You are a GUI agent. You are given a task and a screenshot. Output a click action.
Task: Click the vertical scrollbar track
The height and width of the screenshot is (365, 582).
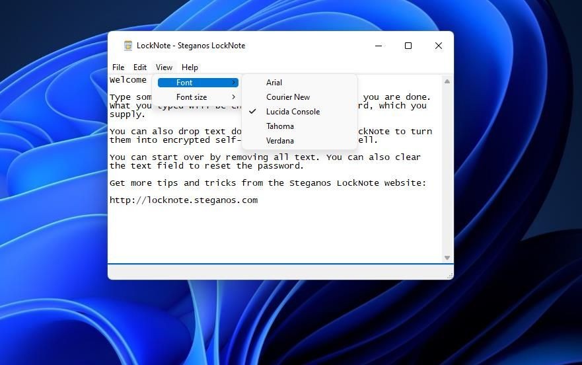447,169
